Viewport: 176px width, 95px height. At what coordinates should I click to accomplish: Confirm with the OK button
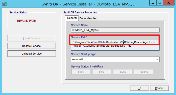(x=140, y=88)
